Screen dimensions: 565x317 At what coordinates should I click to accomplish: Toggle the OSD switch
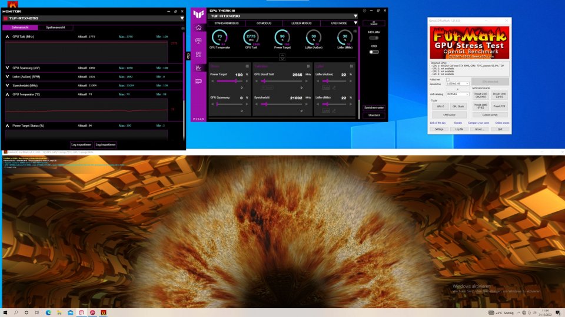point(374,52)
